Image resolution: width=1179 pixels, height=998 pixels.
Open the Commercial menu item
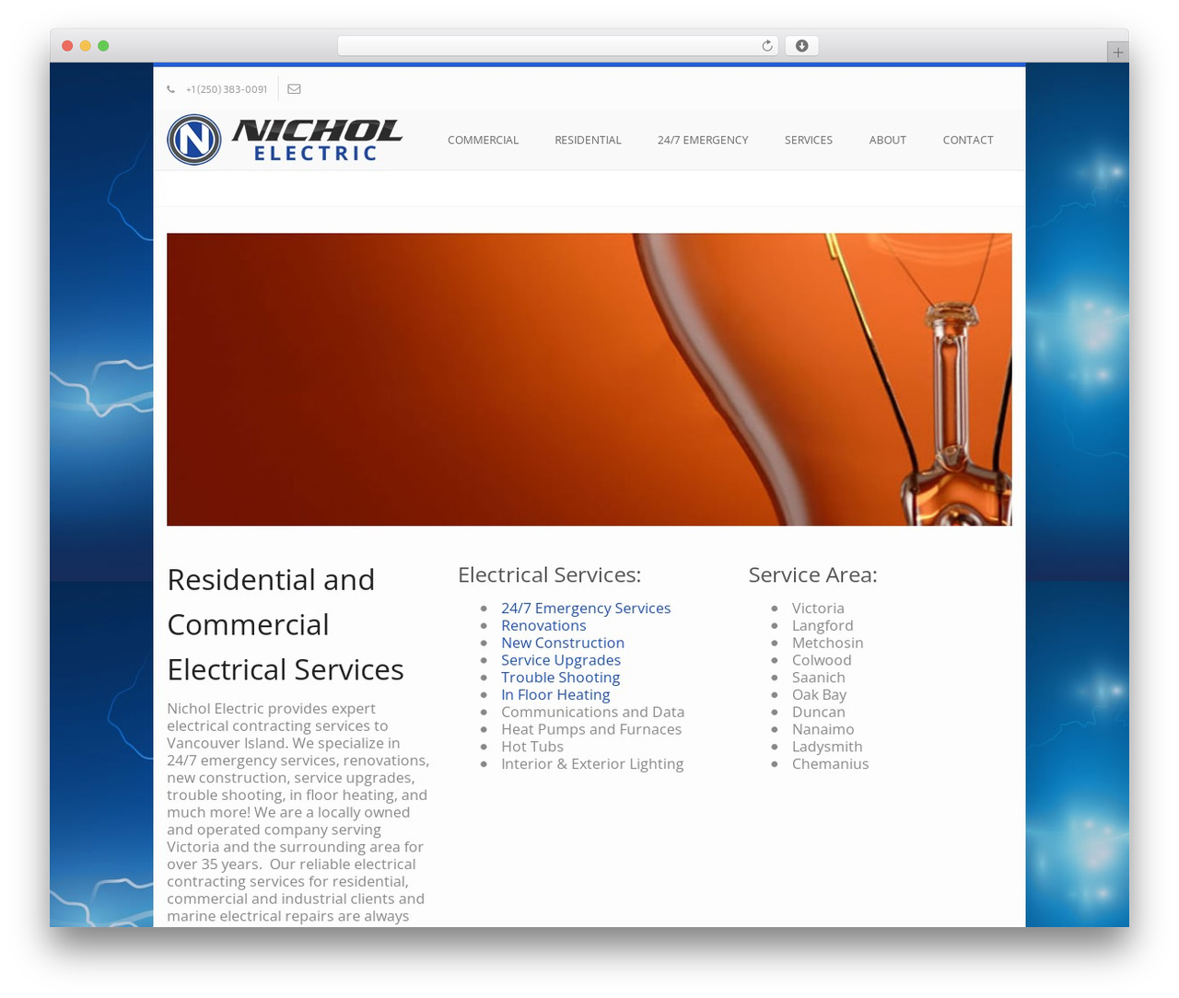coord(483,140)
